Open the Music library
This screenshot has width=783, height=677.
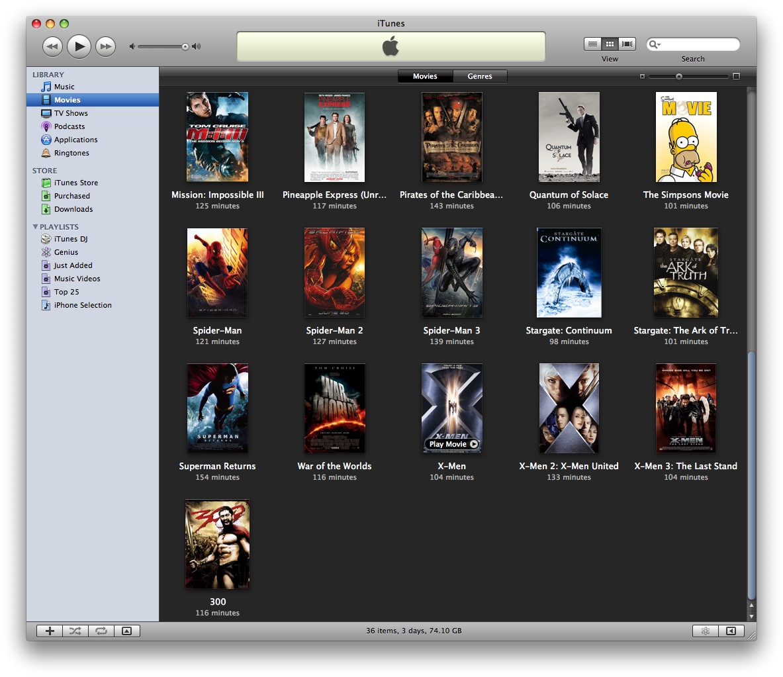coord(93,87)
